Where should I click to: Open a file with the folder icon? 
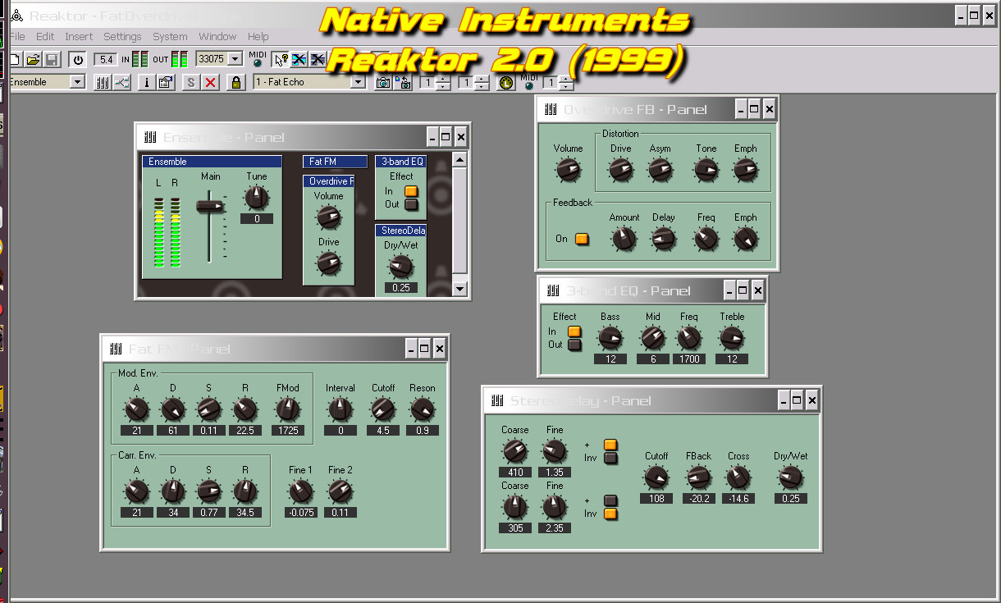pyautogui.click(x=33, y=59)
